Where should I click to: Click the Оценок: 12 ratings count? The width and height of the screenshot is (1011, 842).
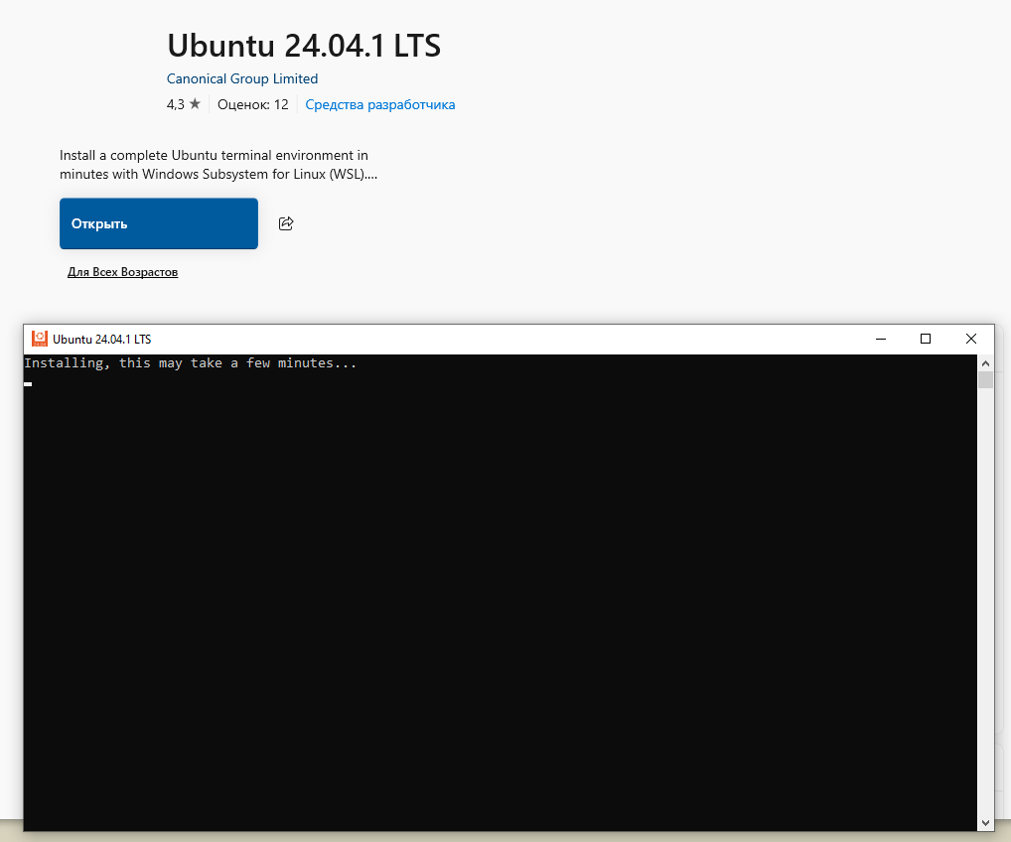click(x=252, y=104)
